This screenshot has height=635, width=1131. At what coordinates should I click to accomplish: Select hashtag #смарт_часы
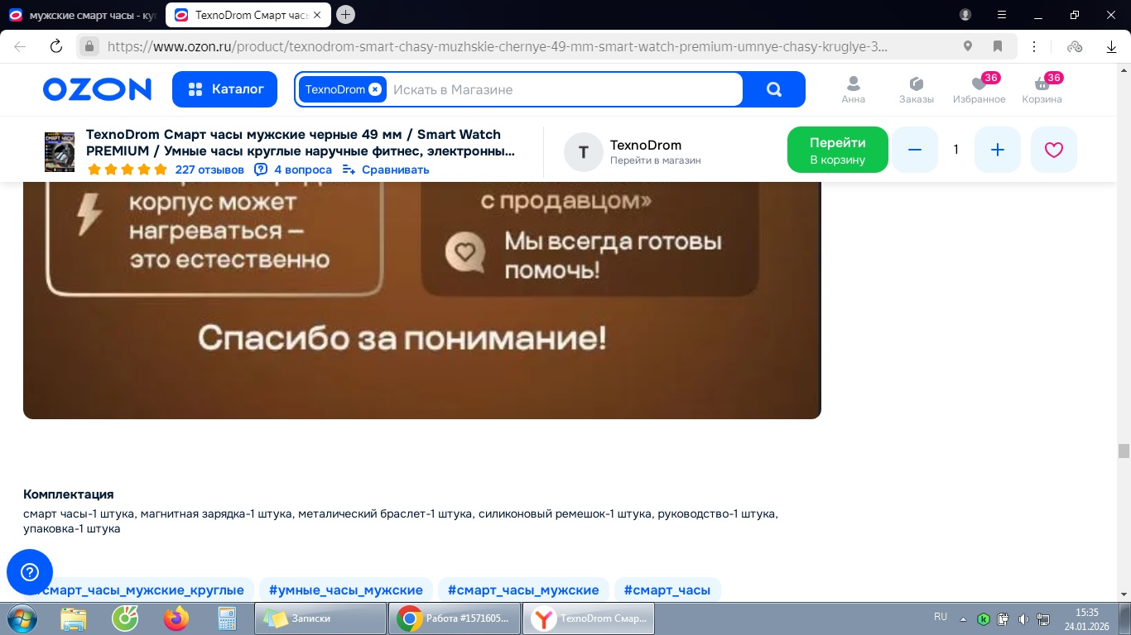tap(667, 590)
